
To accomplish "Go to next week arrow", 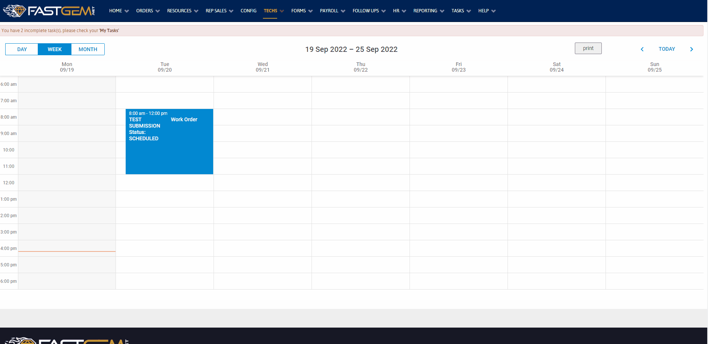I will (x=692, y=49).
